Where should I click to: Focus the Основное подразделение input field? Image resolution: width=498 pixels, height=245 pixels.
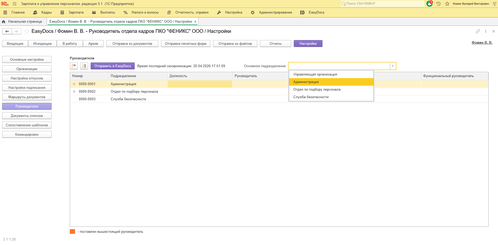pyautogui.click(x=339, y=66)
